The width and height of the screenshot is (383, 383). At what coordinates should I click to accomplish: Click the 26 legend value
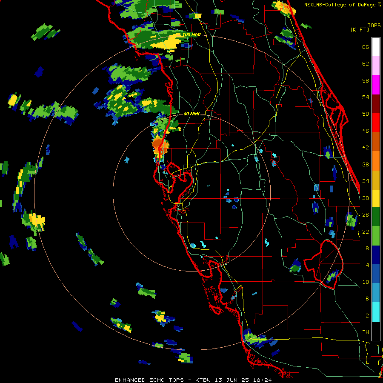[366, 215]
